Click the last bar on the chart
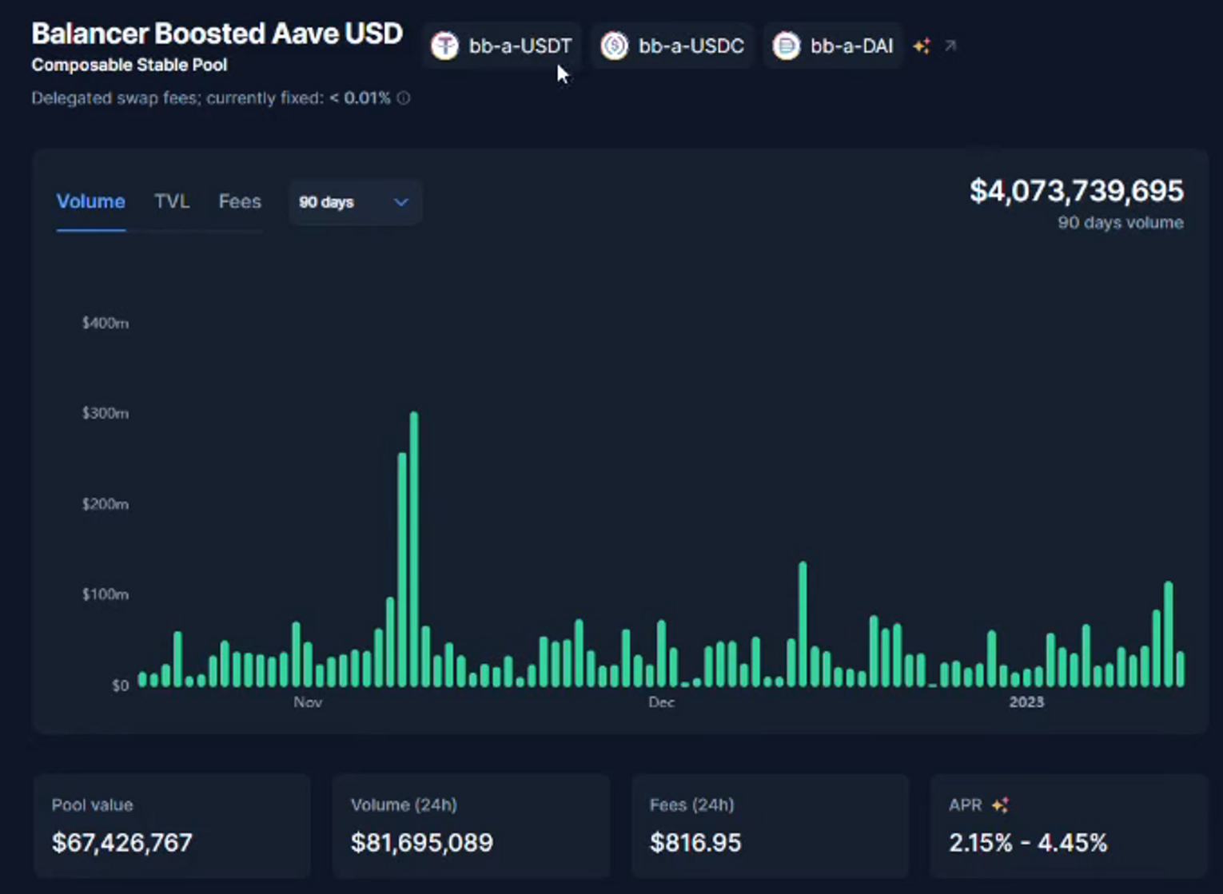Image resolution: width=1223 pixels, height=894 pixels. coord(1180,670)
